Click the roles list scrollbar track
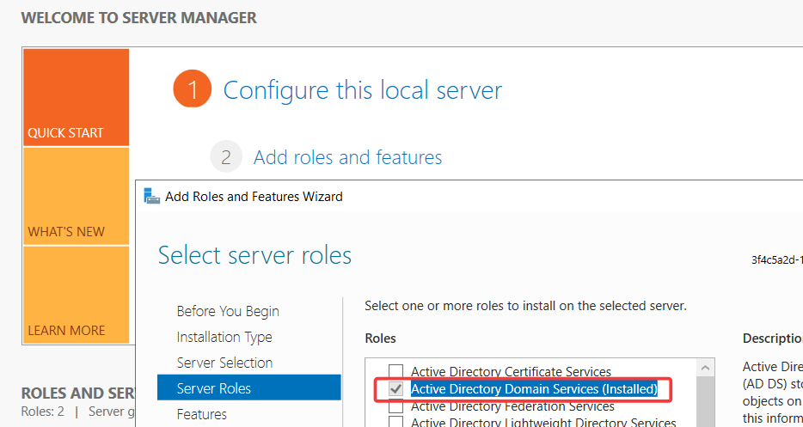 tap(705, 402)
